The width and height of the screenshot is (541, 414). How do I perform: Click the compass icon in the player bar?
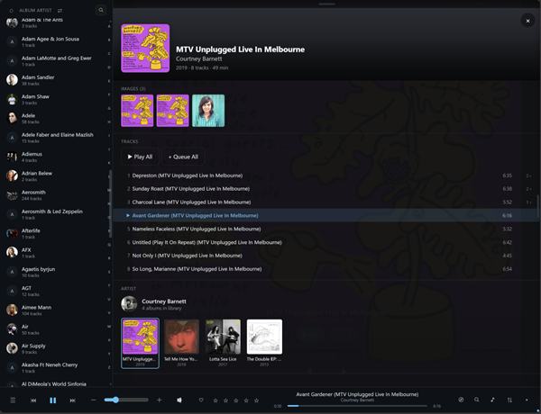click(461, 400)
